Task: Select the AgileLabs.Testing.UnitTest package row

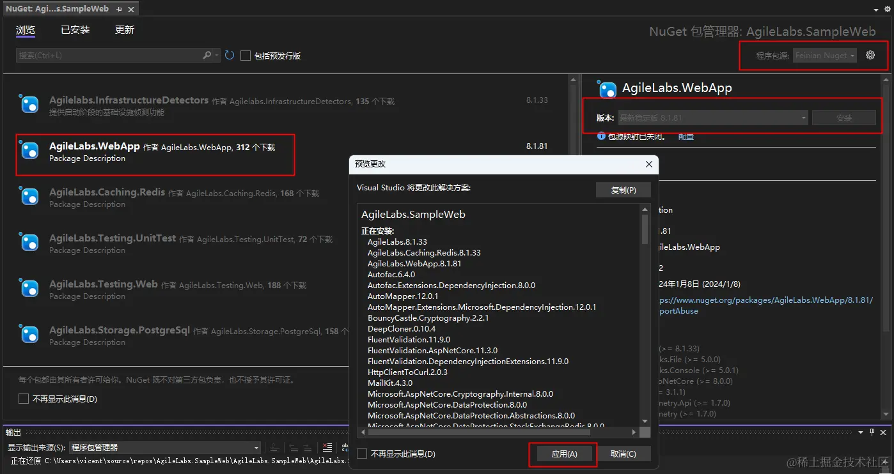Action: 285,243
